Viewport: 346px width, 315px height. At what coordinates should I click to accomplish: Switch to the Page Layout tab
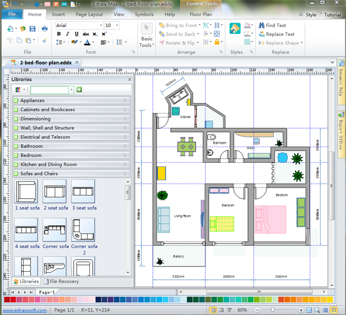coord(88,14)
